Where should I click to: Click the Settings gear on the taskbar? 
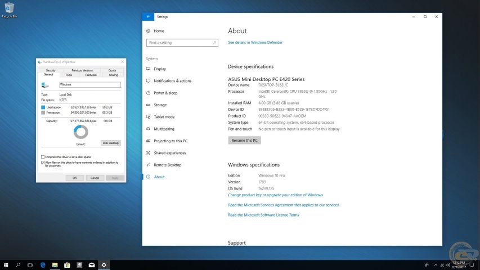click(104, 265)
